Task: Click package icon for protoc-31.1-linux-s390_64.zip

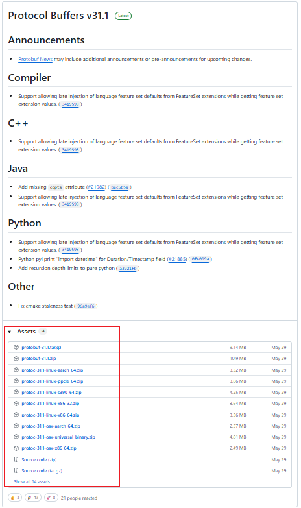Action: [16, 392]
